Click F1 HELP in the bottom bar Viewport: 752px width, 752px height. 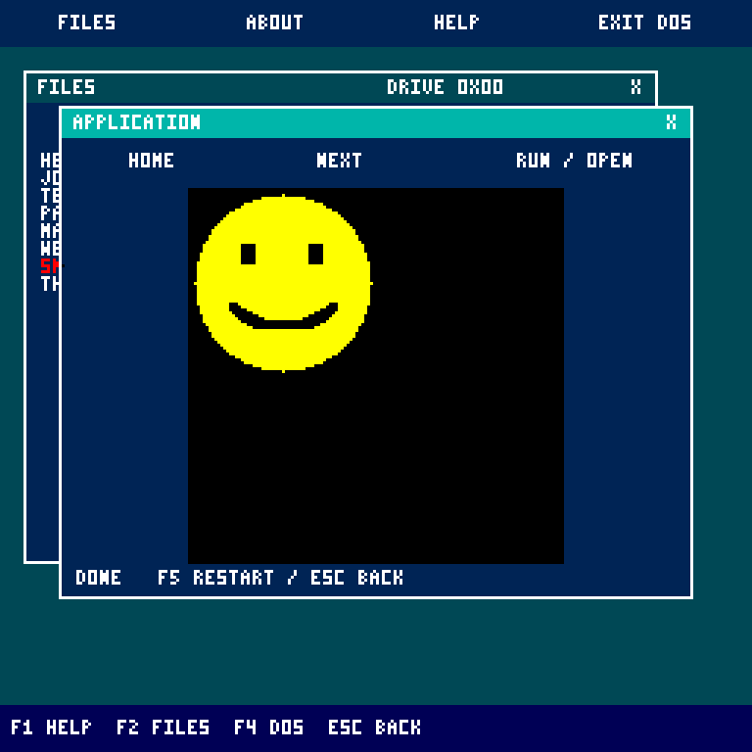pyautogui.click(x=51, y=728)
